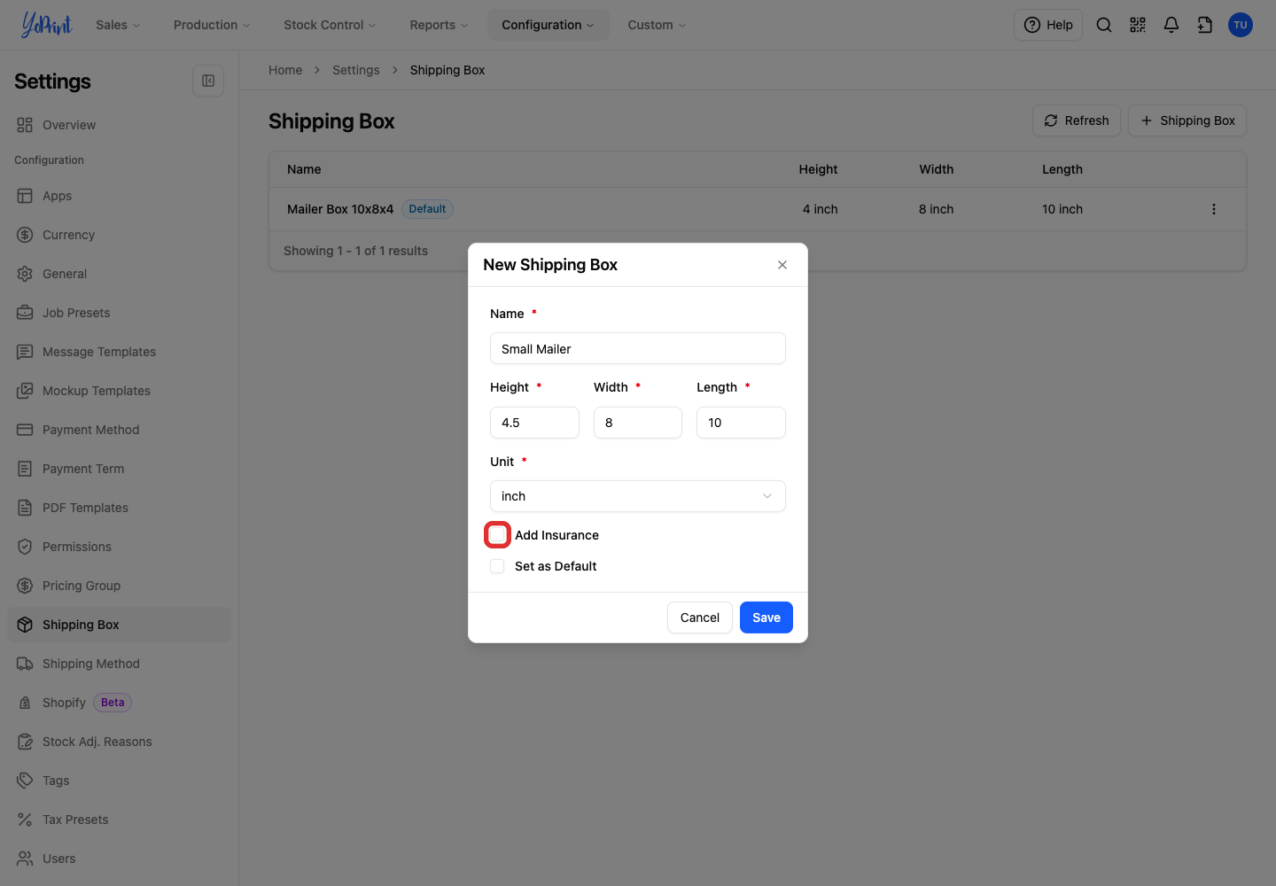The width and height of the screenshot is (1276, 886).
Task: Go to Home breadcrumb link
Action: 285,70
